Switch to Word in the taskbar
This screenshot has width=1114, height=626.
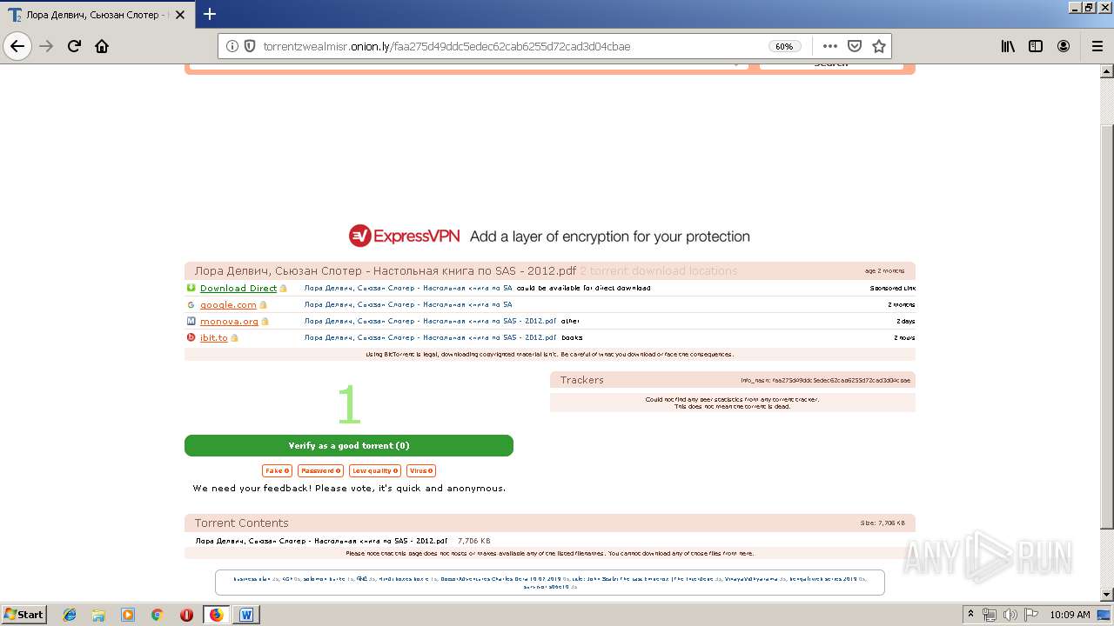(x=246, y=615)
